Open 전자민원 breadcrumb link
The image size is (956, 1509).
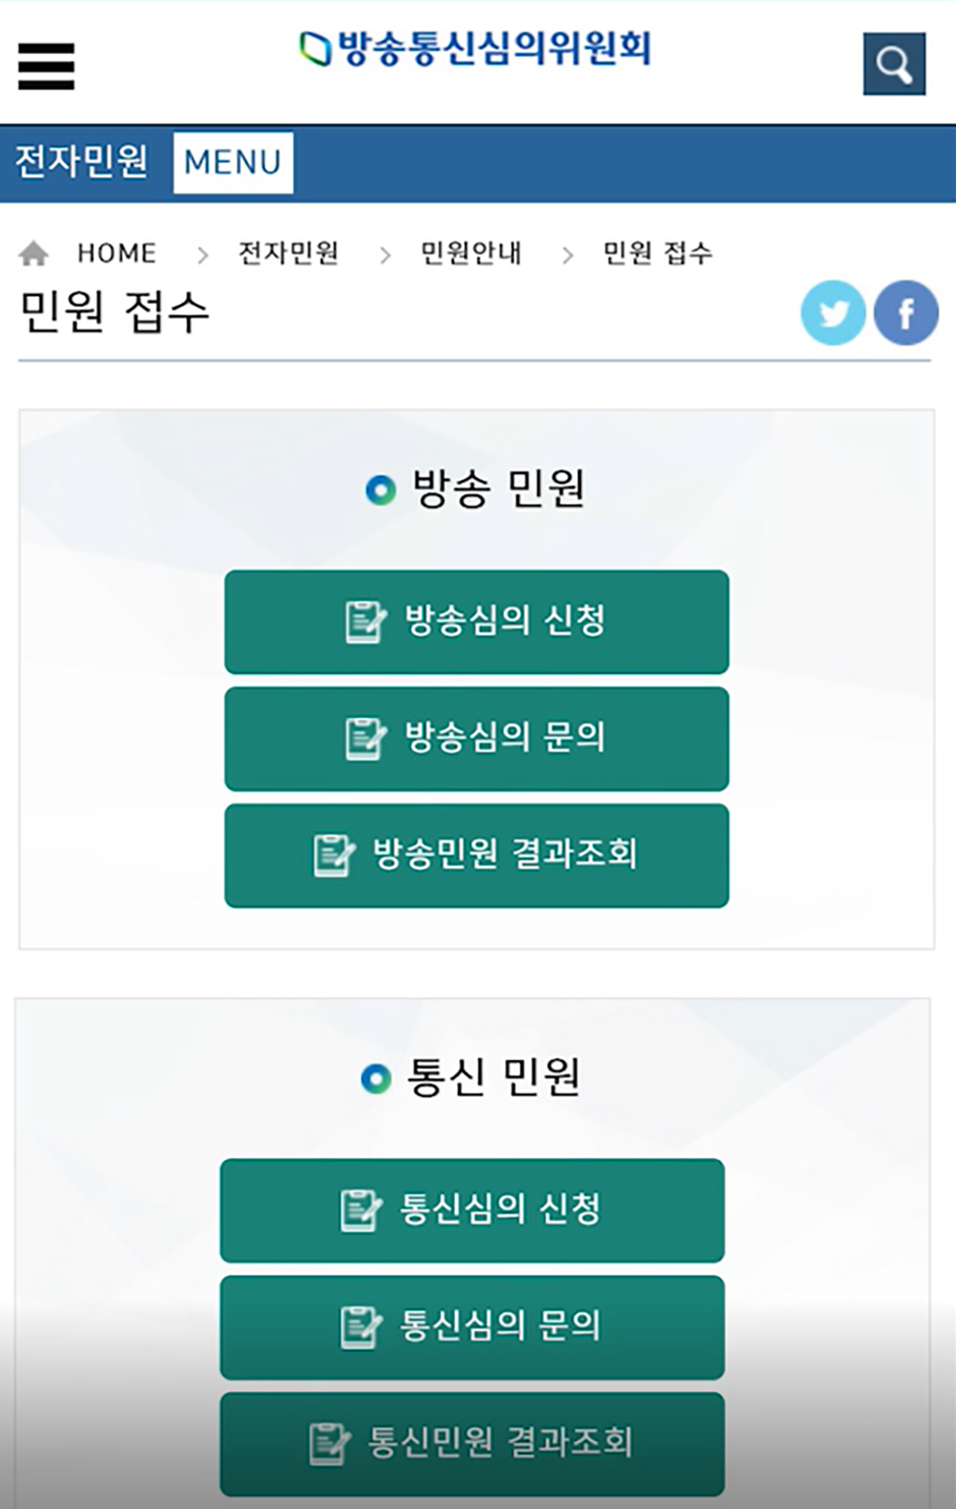tap(288, 253)
